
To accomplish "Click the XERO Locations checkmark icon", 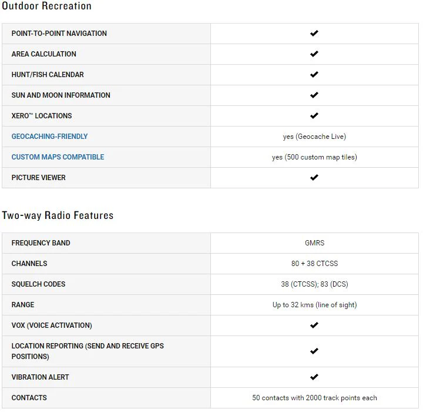I will tap(314, 116).
